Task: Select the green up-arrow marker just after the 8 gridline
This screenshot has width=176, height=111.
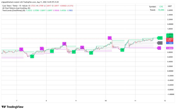Action: click(52, 51)
